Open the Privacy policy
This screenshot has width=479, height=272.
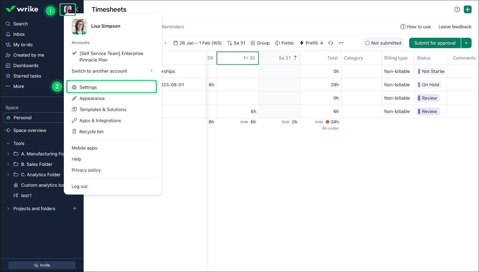86,170
